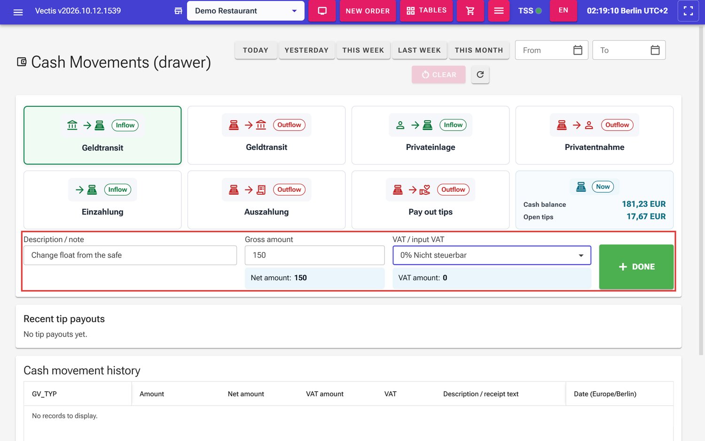Open the From date calendar icon
The height and width of the screenshot is (441, 705).
[578, 50]
